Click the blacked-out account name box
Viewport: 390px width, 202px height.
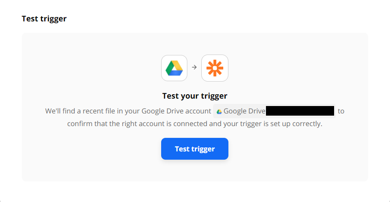pos(300,111)
